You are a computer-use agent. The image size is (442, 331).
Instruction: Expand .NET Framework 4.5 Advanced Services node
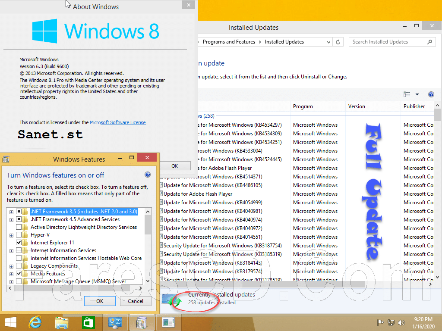tap(11, 220)
